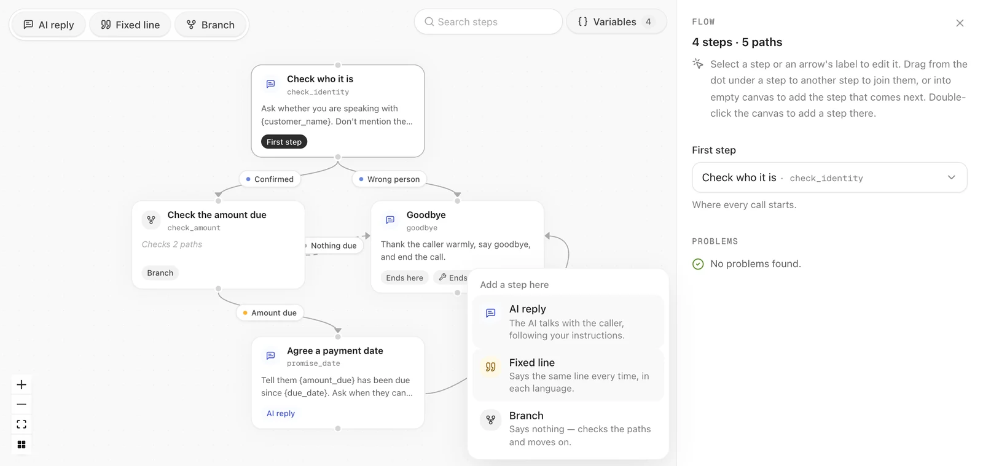Close the Flow panel

(x=960, y=23)
